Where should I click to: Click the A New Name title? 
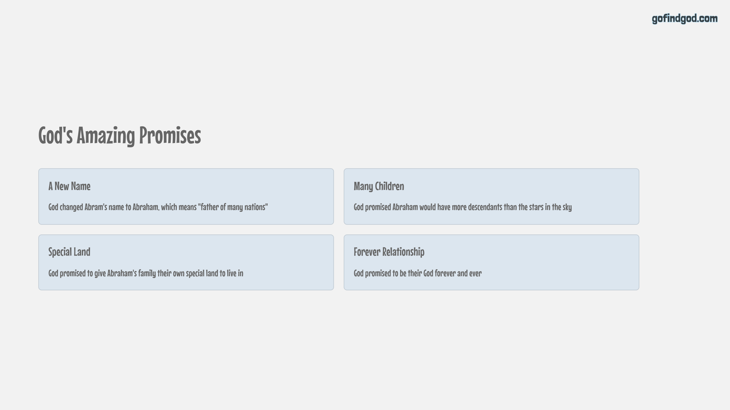(x=70, y=186)
